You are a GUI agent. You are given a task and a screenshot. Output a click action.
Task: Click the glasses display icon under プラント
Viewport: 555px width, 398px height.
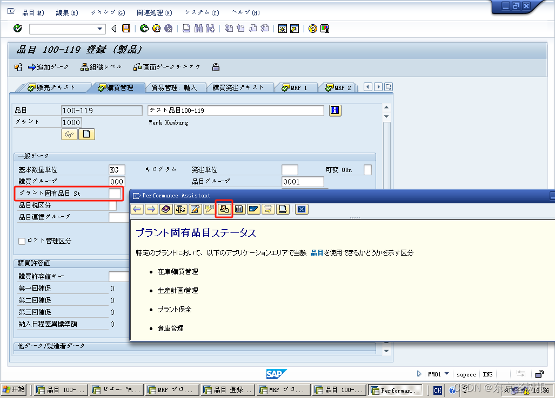point(69,134)
